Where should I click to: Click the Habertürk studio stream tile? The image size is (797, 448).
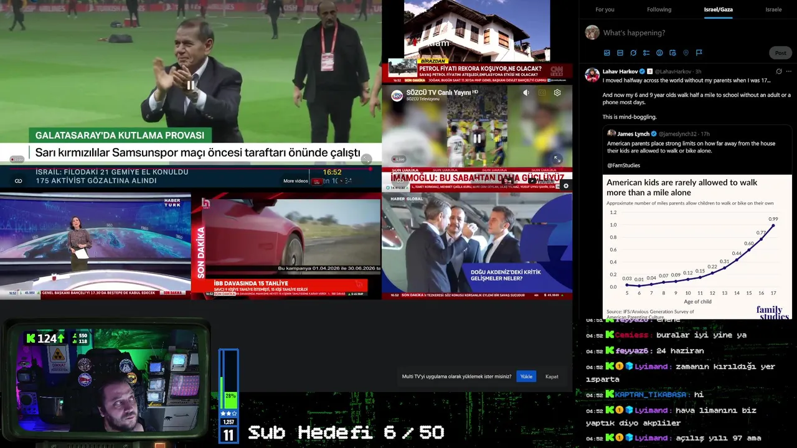pyautogui.click(x=95, y=246)
